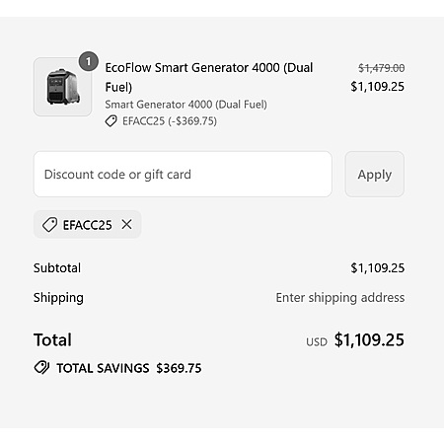The width and height of the screenshot is (444, 444).
Task: Click the crossed-out $1,479.00 price
Action: click(x=381, y=68)
